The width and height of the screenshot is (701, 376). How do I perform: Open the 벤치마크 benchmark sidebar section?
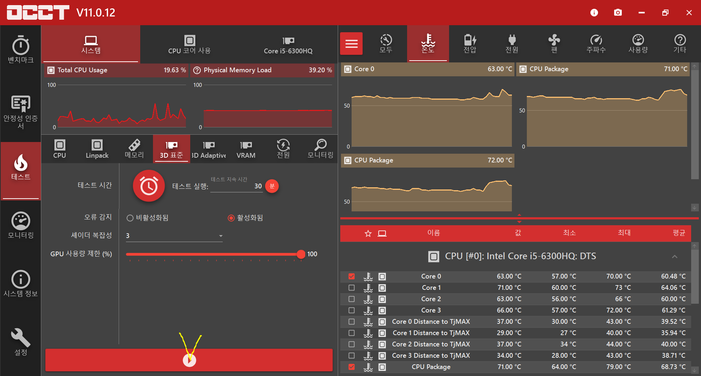click(21, 50)
